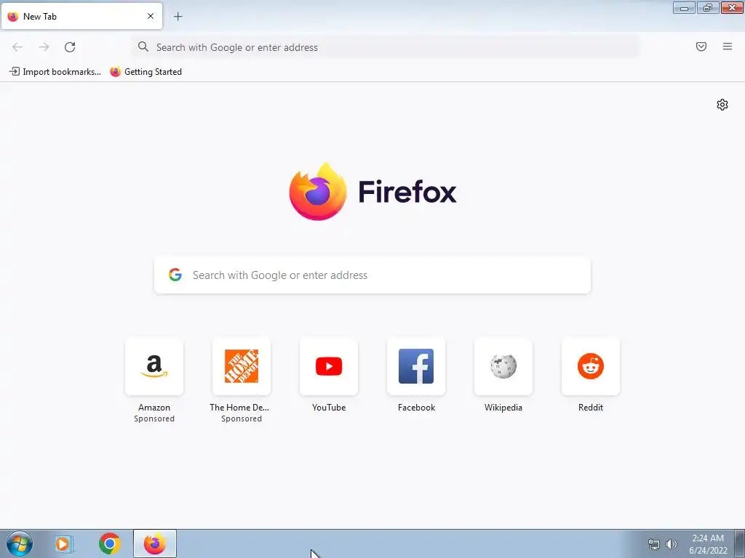Launch Google Chrome from the taskbar

tap(109, 543)
